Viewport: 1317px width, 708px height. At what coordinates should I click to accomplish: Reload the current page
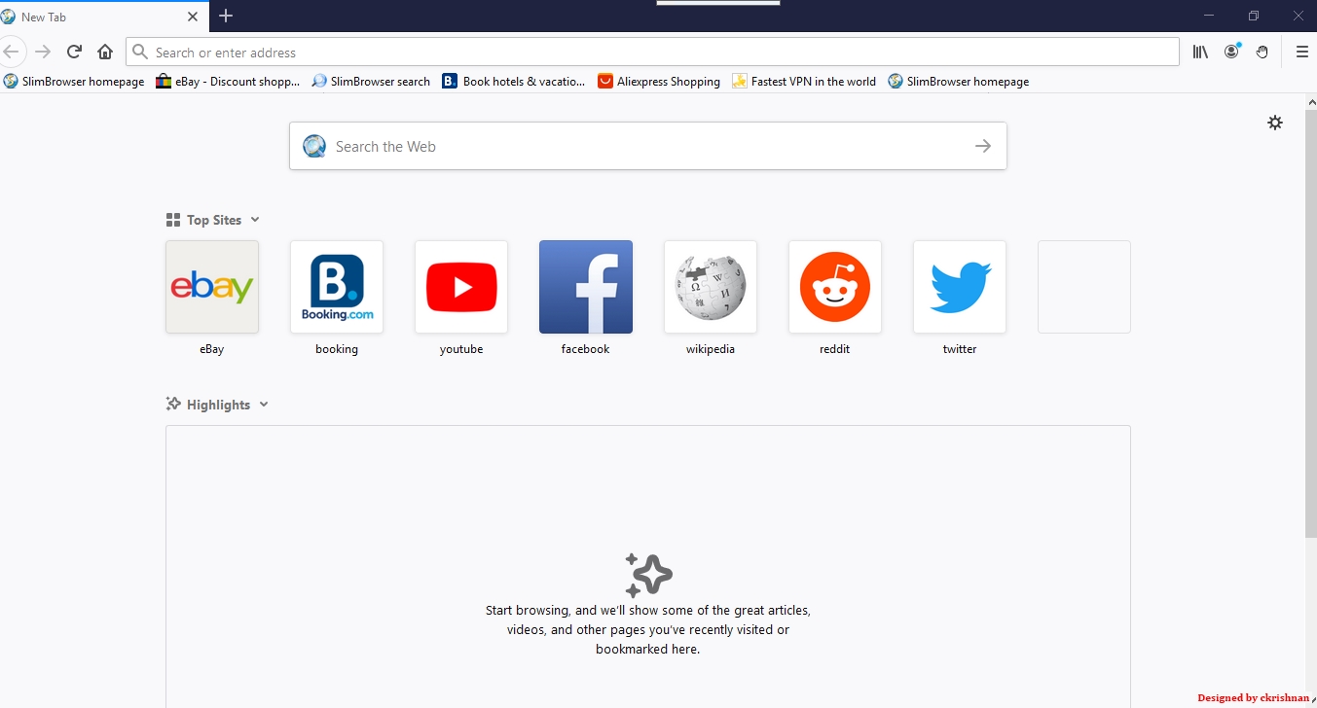(x=74, y=52)
